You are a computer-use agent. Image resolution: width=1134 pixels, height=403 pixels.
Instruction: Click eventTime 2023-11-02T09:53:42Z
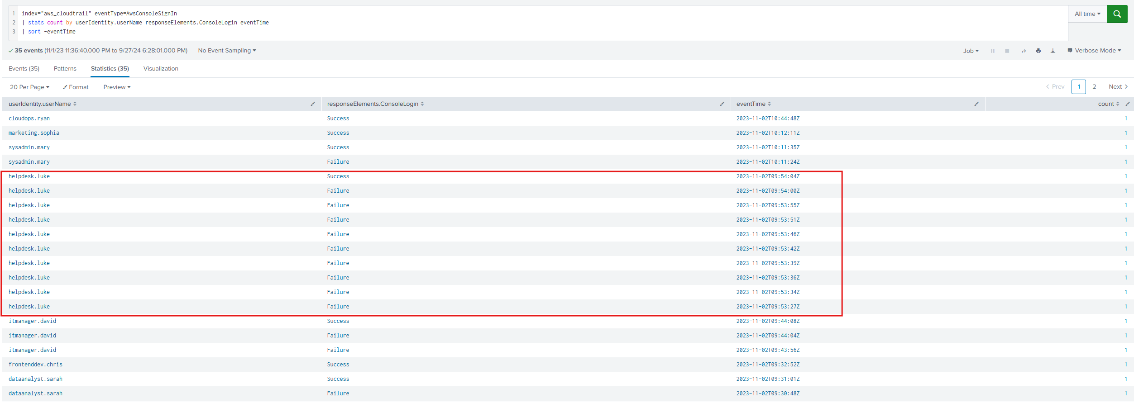pyautogui.click(x=768, y=249)
